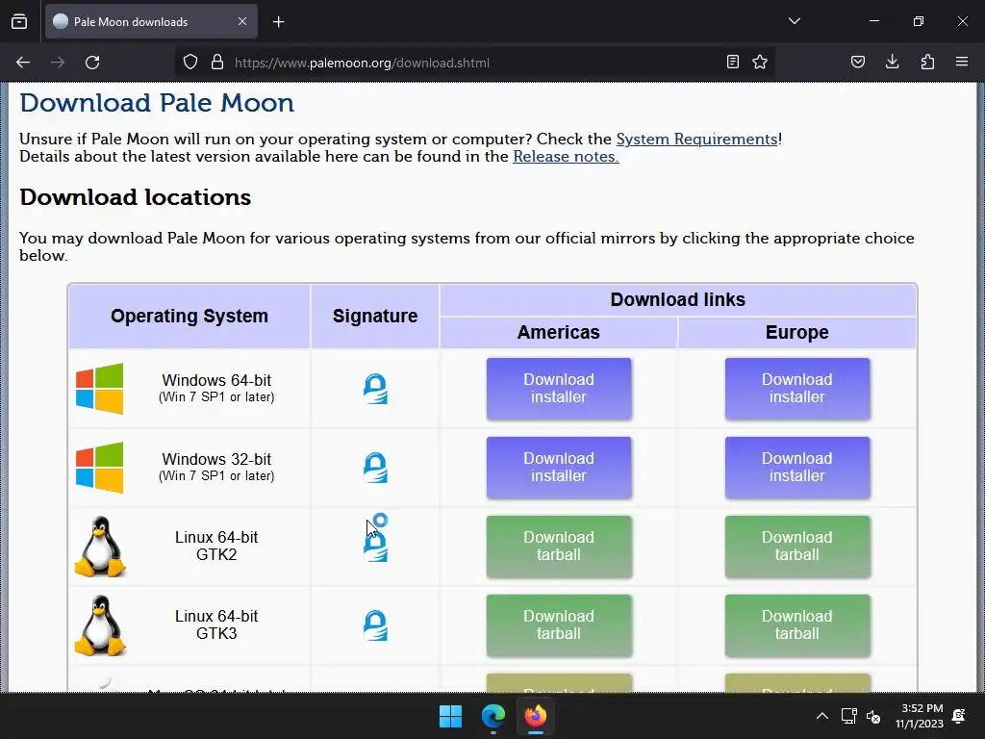The image size is (985, 739).
Task: Select the 'Linux 64-bit GTK2' label
Action: (x=216, y=547)
